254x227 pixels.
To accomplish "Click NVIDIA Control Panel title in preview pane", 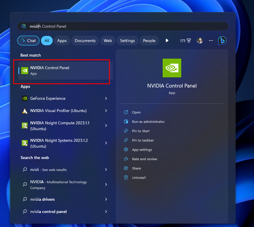I will [172, 85].
